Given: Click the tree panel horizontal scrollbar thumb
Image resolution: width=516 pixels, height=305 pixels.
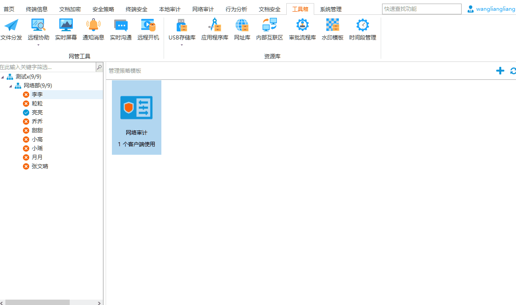Looking at the screenshot, I should coord(37,302).
